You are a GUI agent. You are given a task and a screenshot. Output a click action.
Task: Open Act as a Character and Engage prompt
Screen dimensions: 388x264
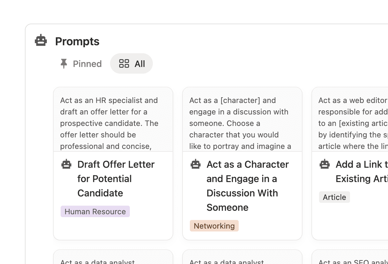247,186
